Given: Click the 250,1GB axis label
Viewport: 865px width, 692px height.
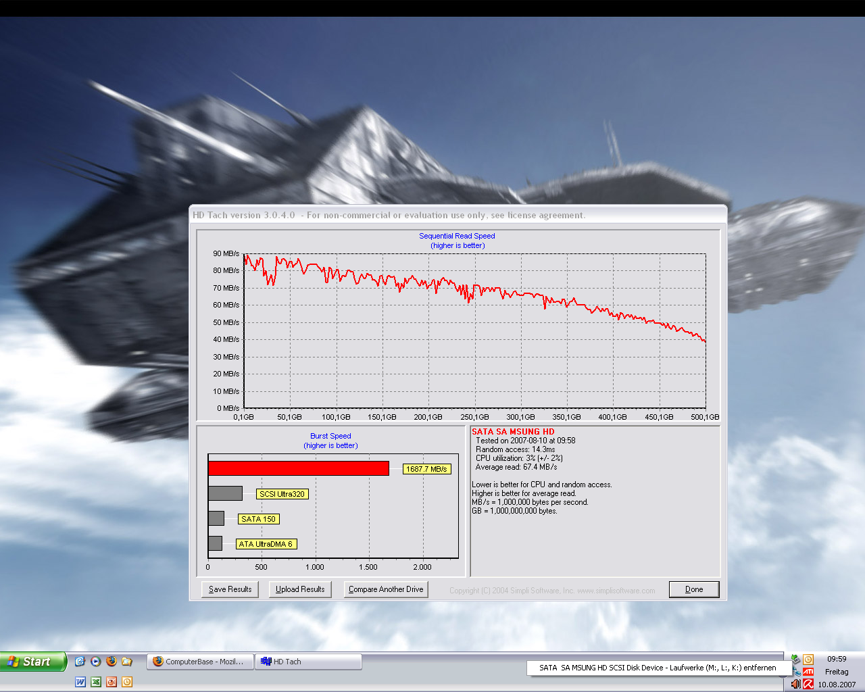Looking at the screenshot, I should [474, 417].
